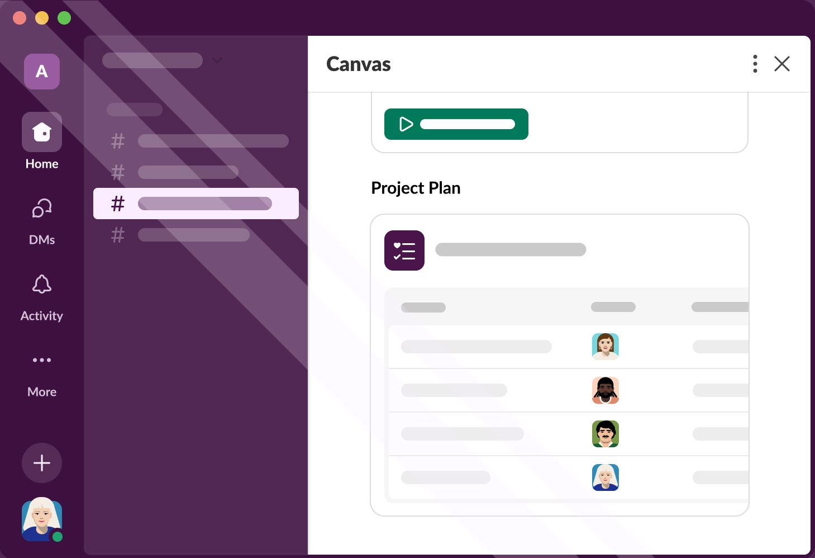Screen dimensions: 815x558
Task: Click the checklist icon under Project Plan
Action: [x=404, y=250]
